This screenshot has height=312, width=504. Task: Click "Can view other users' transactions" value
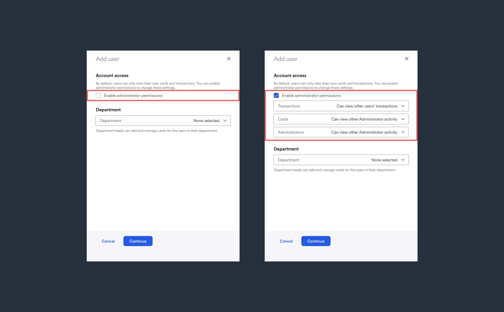(367, 106)
